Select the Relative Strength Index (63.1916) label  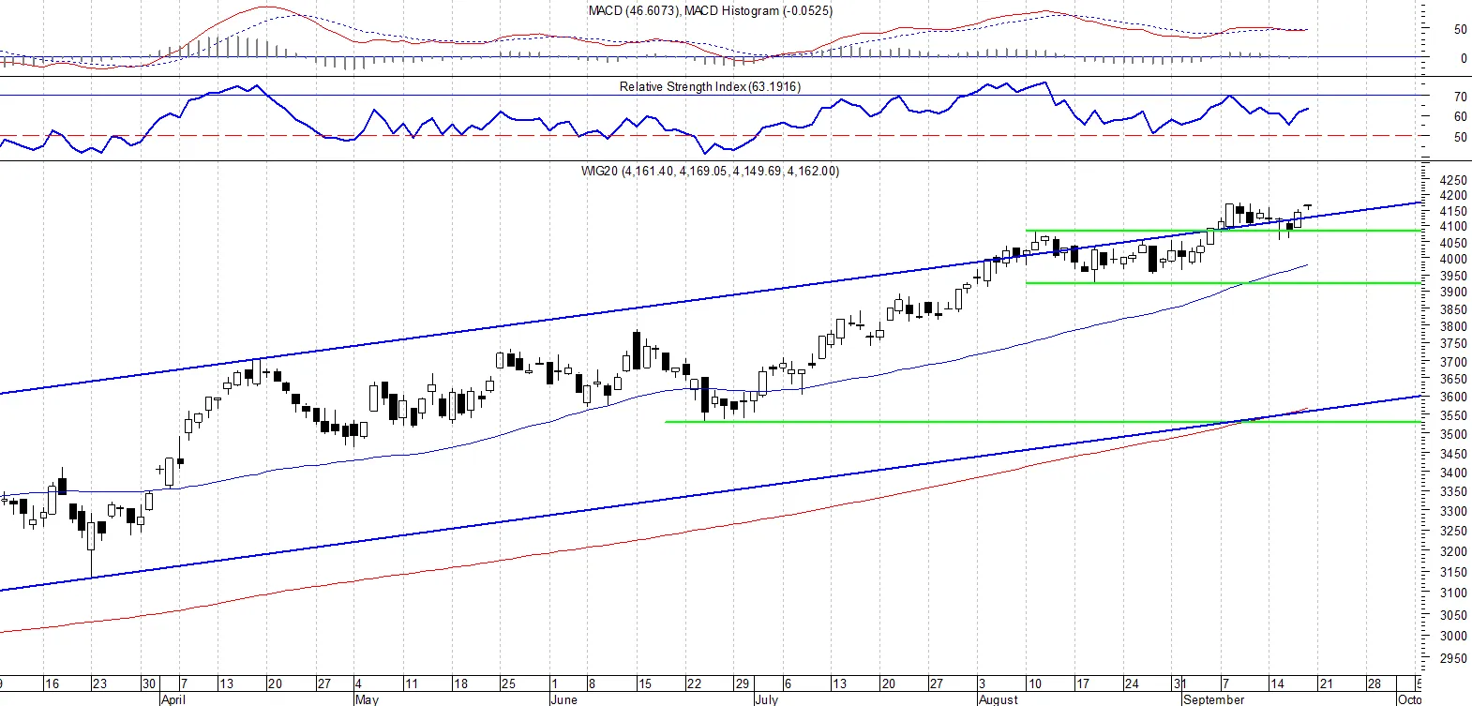[710, 87]
